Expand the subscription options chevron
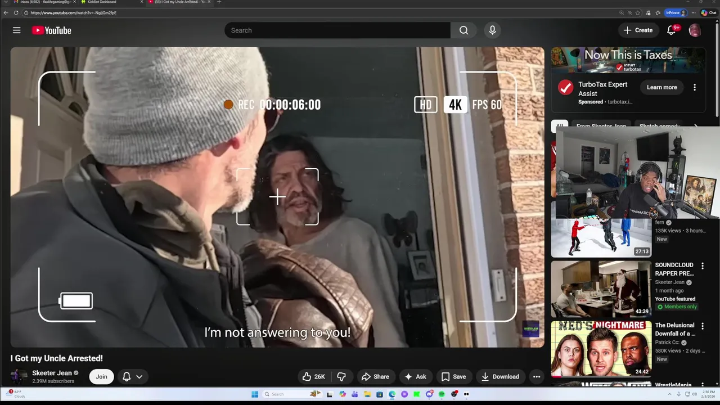This screenshot has height=405, width=720. click(139, 377)
